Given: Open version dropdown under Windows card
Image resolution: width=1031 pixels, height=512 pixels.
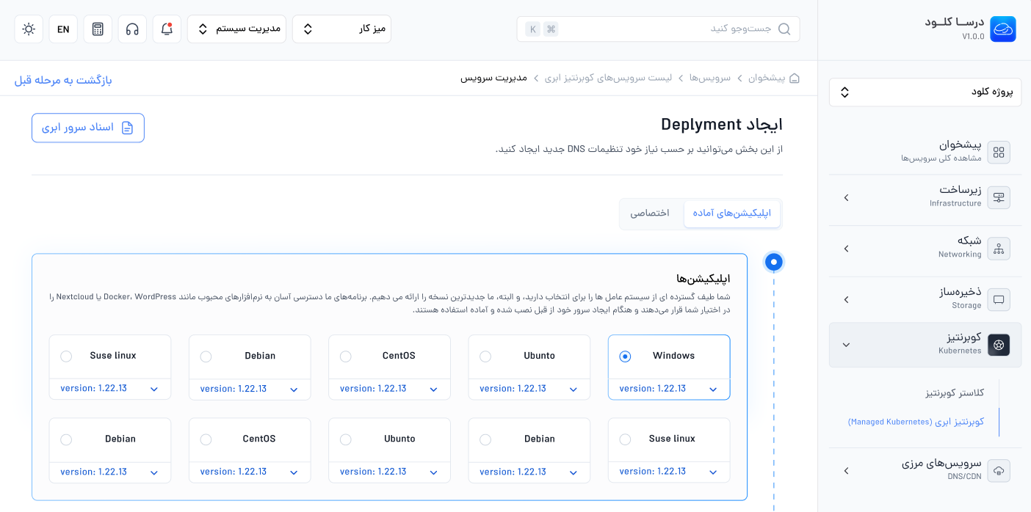Looking at the screenshot, I should tap(669, 389).
